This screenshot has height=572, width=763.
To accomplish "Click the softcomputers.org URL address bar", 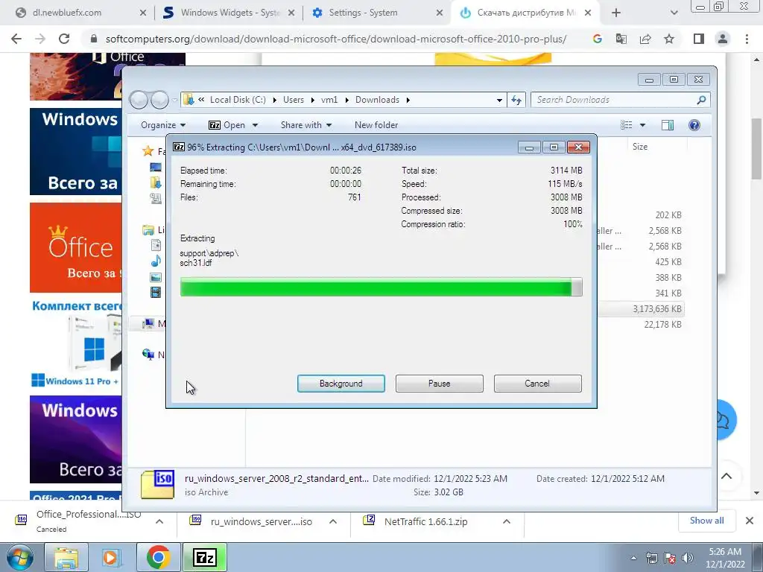I will pos(336,39).
